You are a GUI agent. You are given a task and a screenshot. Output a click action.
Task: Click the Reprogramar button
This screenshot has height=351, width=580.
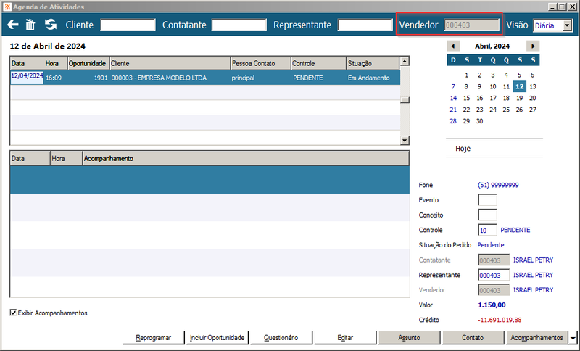[154, 338]
